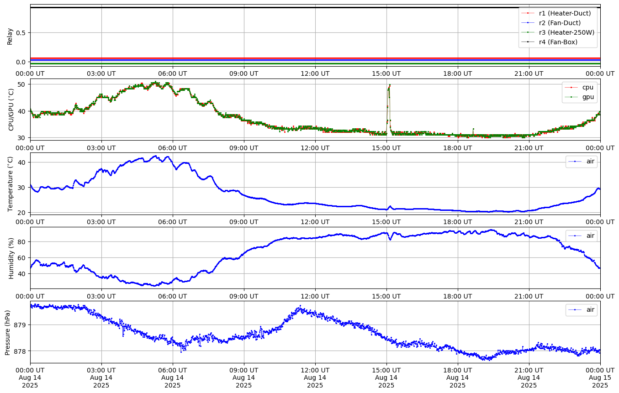This screenshot has width=619, height=393.
Task: Click the 18:00 UT Aug 14 bottom tick label
Action: [458, 377]
